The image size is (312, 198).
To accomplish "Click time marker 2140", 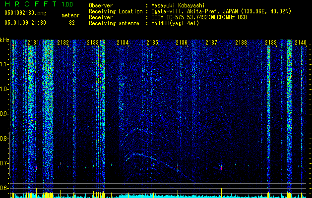I will (301, 43).
